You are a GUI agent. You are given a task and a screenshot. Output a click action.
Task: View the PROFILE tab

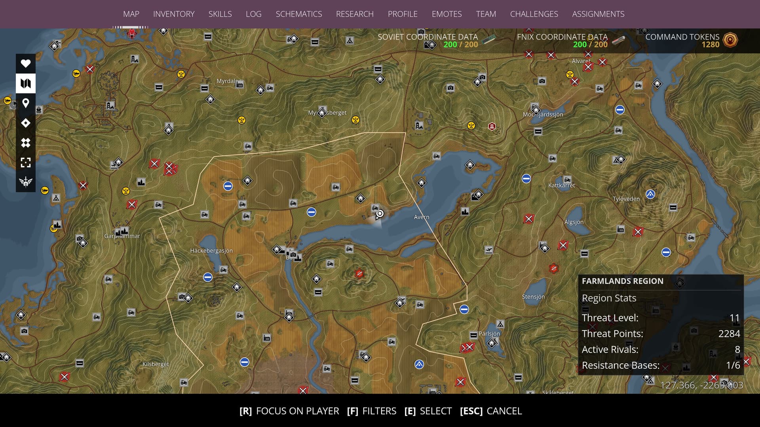click(x=403, y=14)
